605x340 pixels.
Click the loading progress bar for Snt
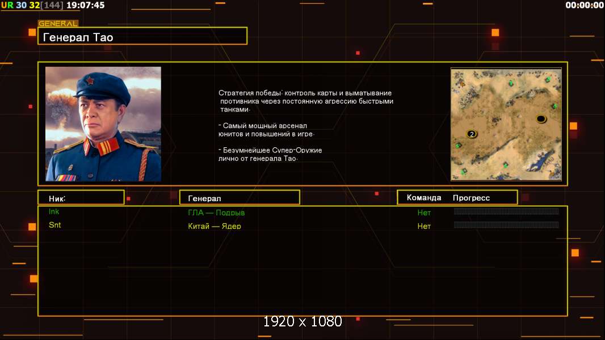506,224
